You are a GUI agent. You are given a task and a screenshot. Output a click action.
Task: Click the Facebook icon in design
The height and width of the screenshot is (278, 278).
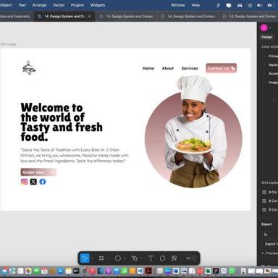coord(43,182)
